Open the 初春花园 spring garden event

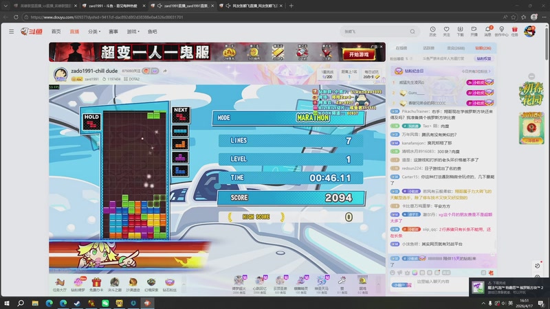pyautogui.click(x=531, y=93)
